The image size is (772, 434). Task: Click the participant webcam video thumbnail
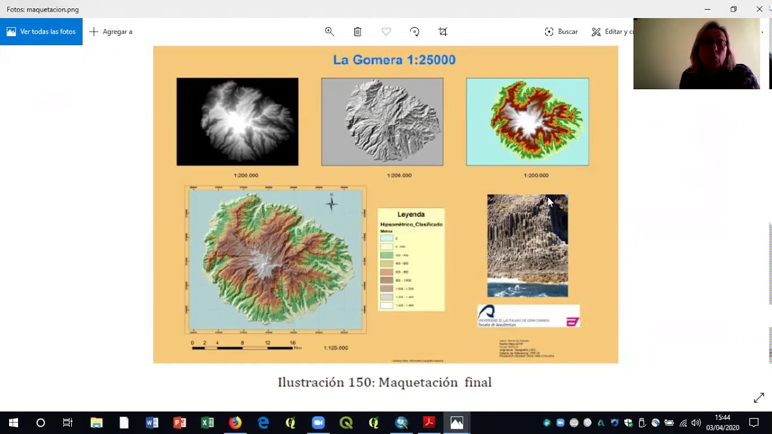[697, 54]
